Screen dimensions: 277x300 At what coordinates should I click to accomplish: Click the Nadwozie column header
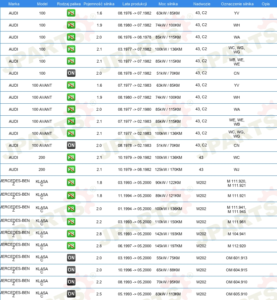(x=202, y=4)
